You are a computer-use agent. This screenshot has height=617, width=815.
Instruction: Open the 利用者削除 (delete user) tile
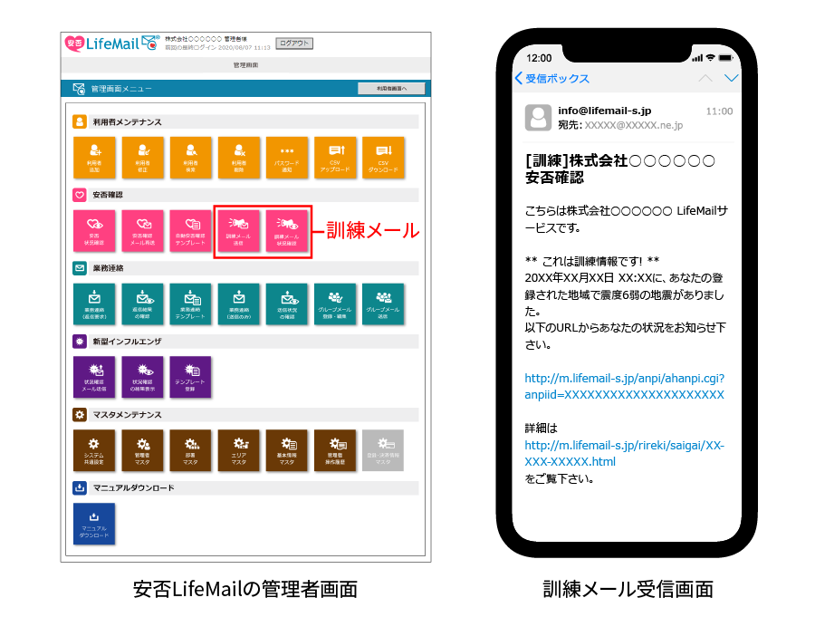tap(239, 158)
